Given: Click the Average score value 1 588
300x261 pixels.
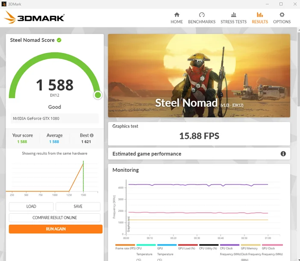Looking at the screenshot, I should tap(54, 142).
